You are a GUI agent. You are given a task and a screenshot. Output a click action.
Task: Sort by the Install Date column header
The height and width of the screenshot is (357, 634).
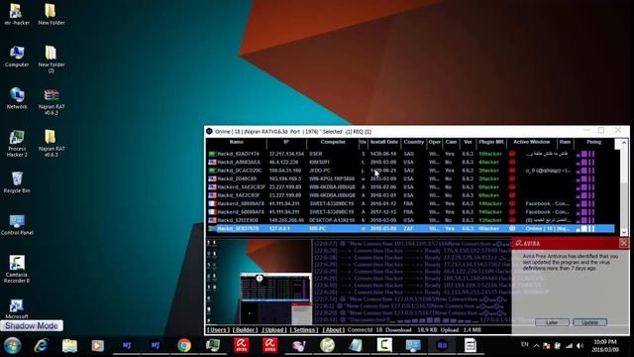click(x=384, y=142)
